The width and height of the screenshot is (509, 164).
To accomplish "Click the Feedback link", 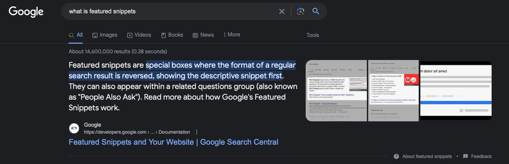I will (x=481, y=156).
